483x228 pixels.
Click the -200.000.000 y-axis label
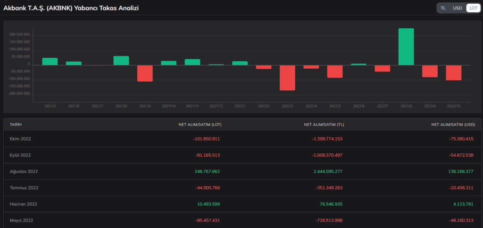pyautogui.click(x=20, y=94)
